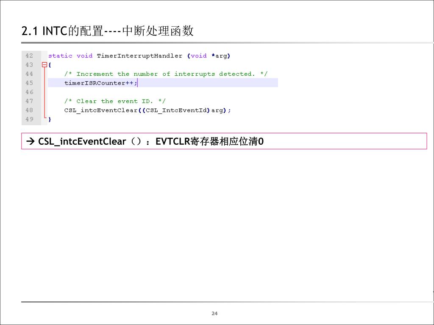The width and height of the screenshot is (434, 325).
Task: Click the TimerInterruptHandler function name
Action: (139, 56)
